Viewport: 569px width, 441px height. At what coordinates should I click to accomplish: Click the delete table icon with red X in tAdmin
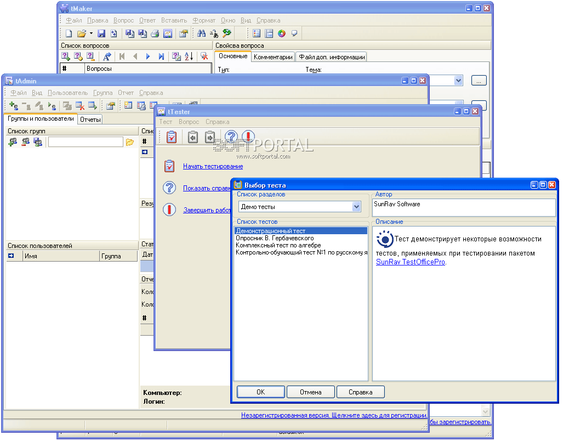click(x=80, y=106)
